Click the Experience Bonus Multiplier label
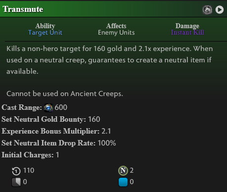The width and height of the screenshot is (227, 192). (50, 131)
